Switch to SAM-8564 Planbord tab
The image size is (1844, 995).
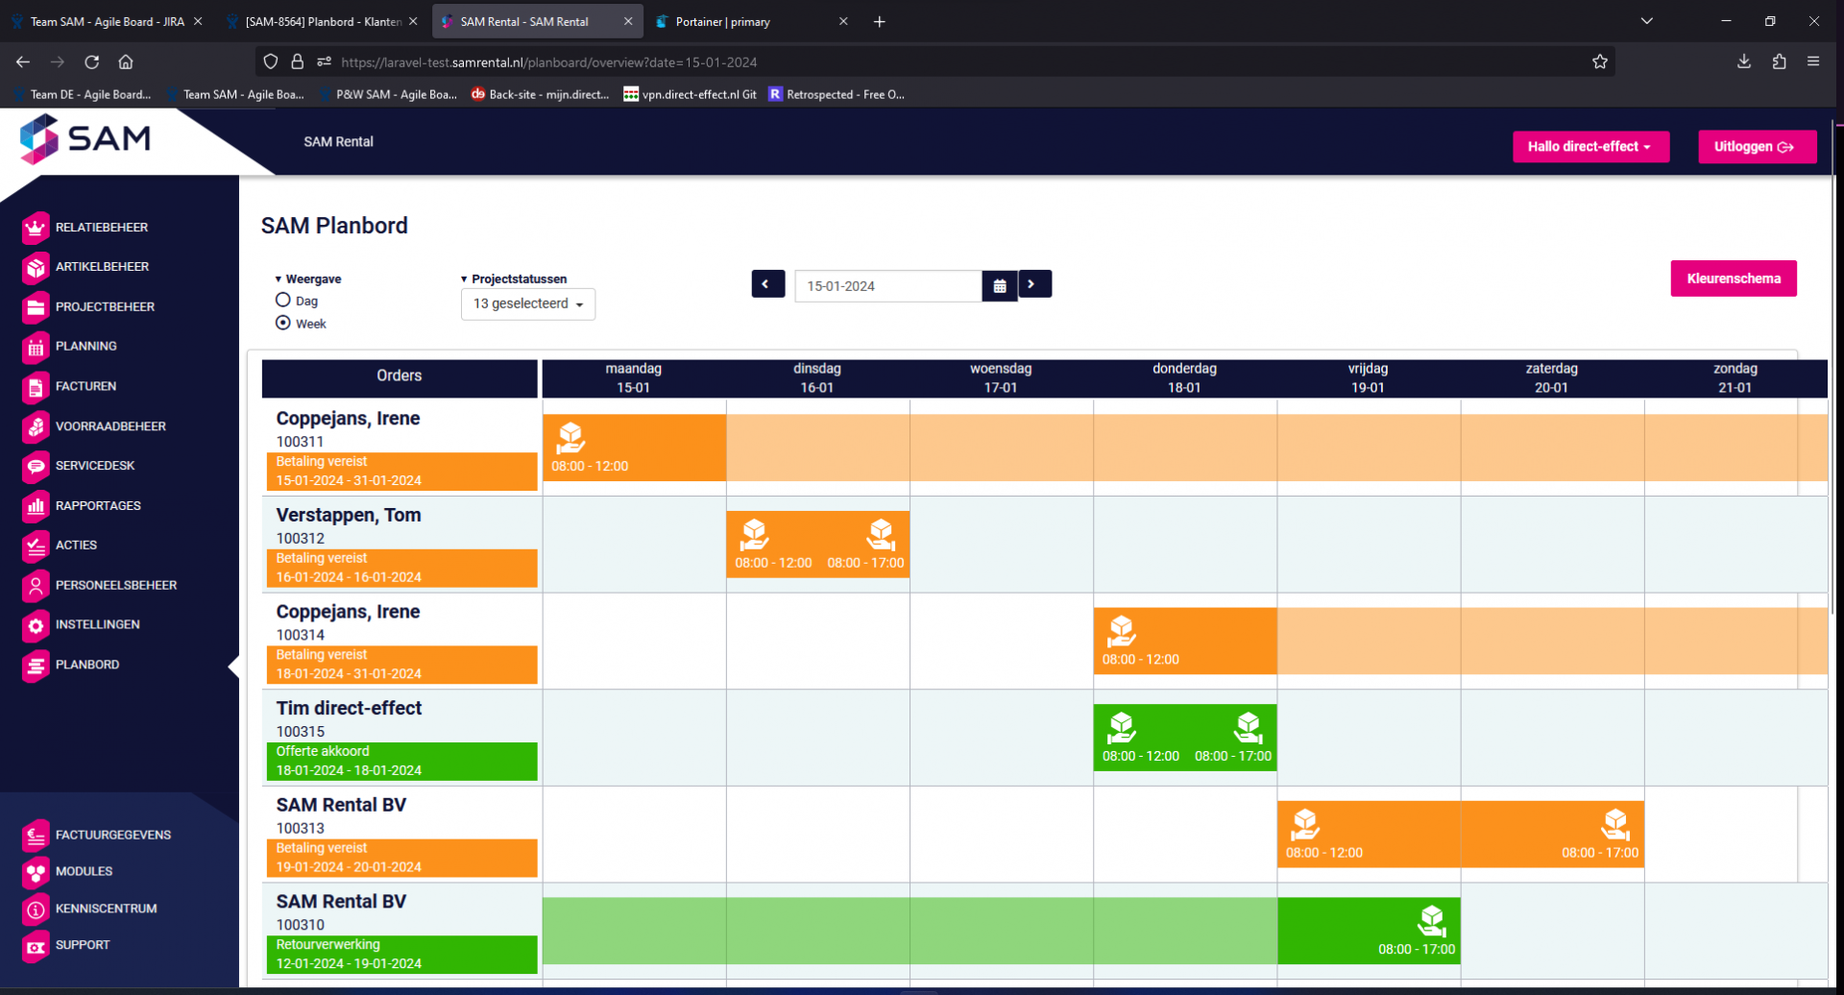tap(322, 21)
